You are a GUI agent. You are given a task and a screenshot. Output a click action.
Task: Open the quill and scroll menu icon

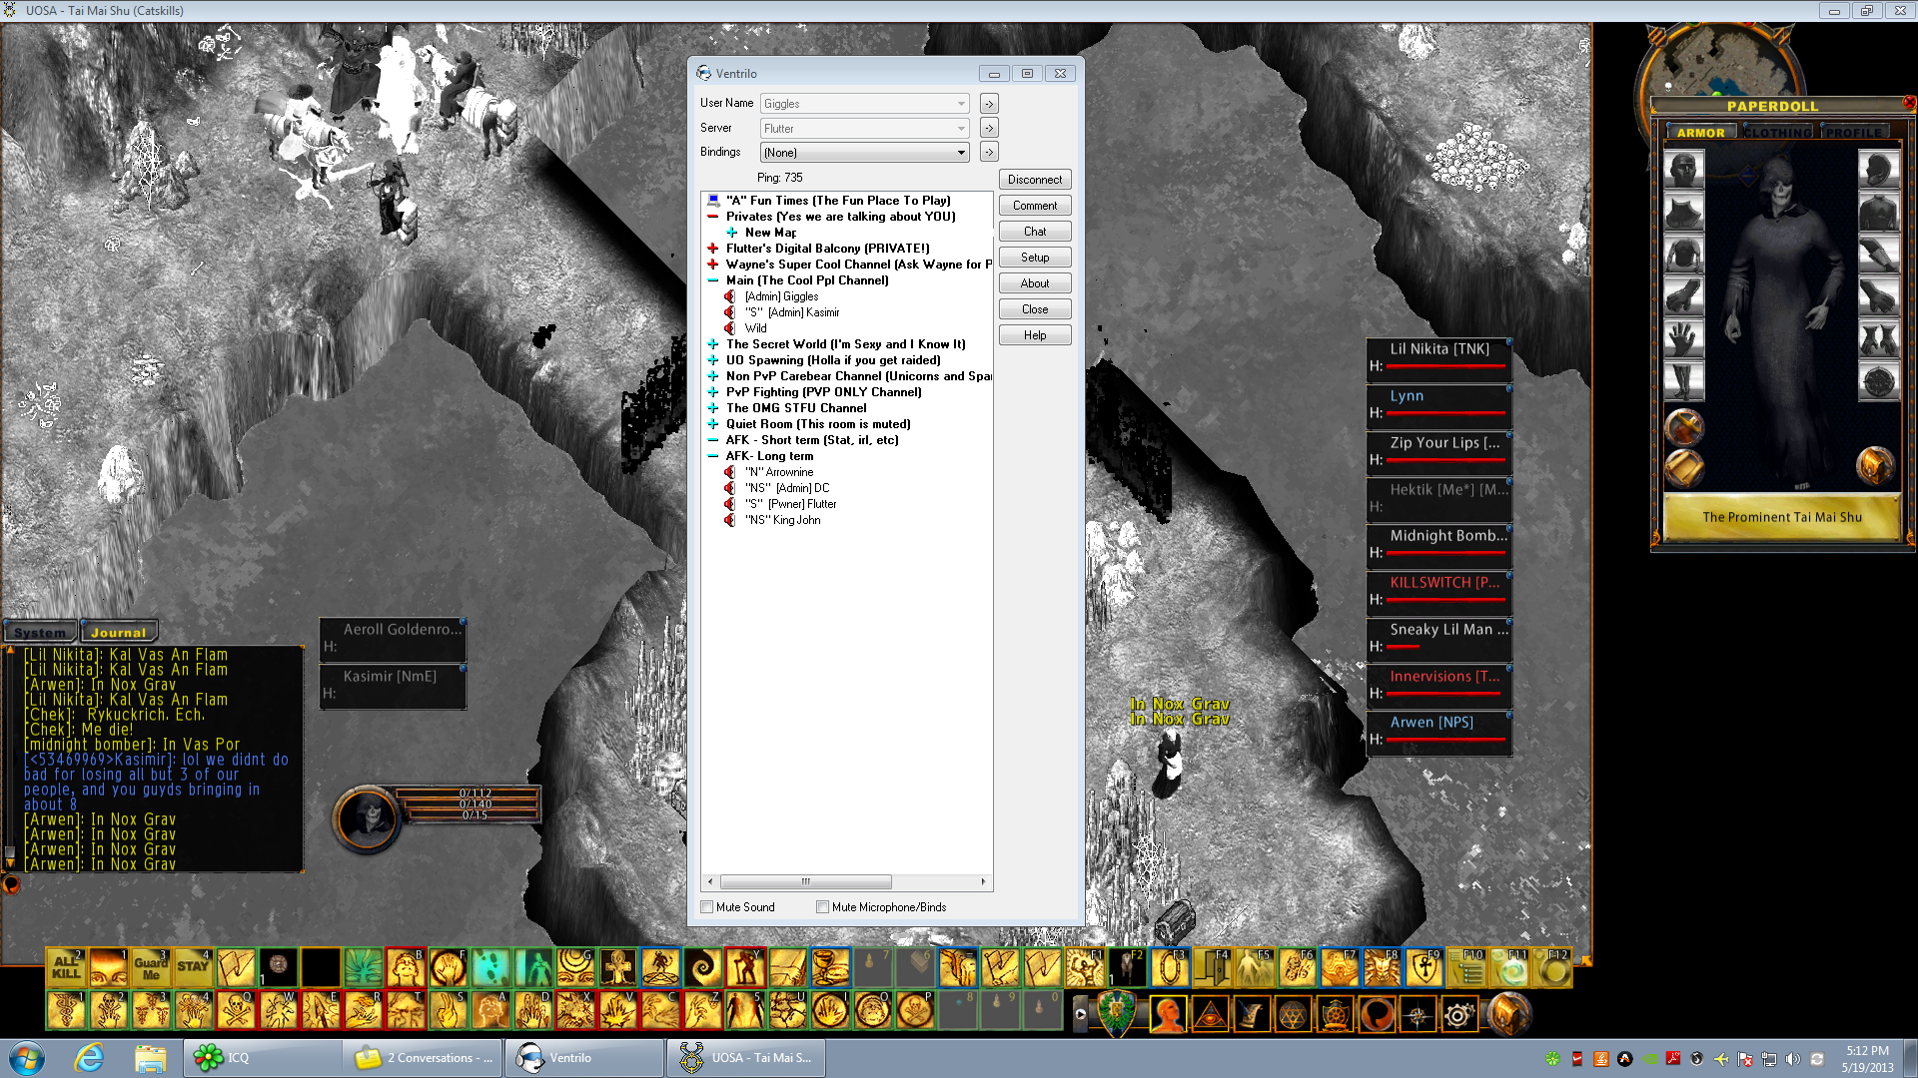(x=1251, y=1015)
